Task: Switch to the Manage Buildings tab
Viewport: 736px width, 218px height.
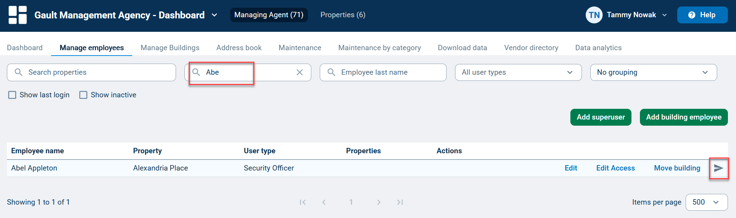Action: 170,48
